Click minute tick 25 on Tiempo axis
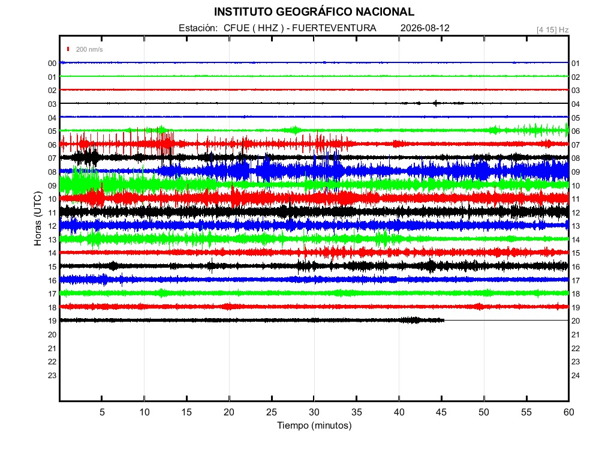This screenshot has height=461, width=614. point(272,412)
